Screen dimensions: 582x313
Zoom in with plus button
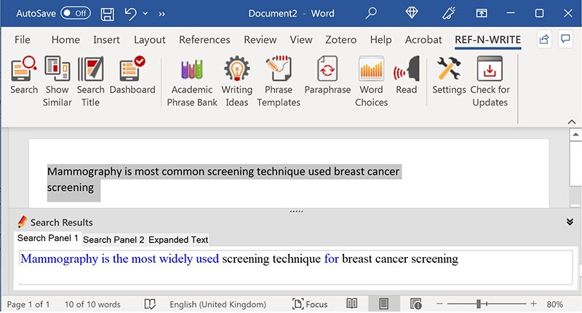pos(533,304)
